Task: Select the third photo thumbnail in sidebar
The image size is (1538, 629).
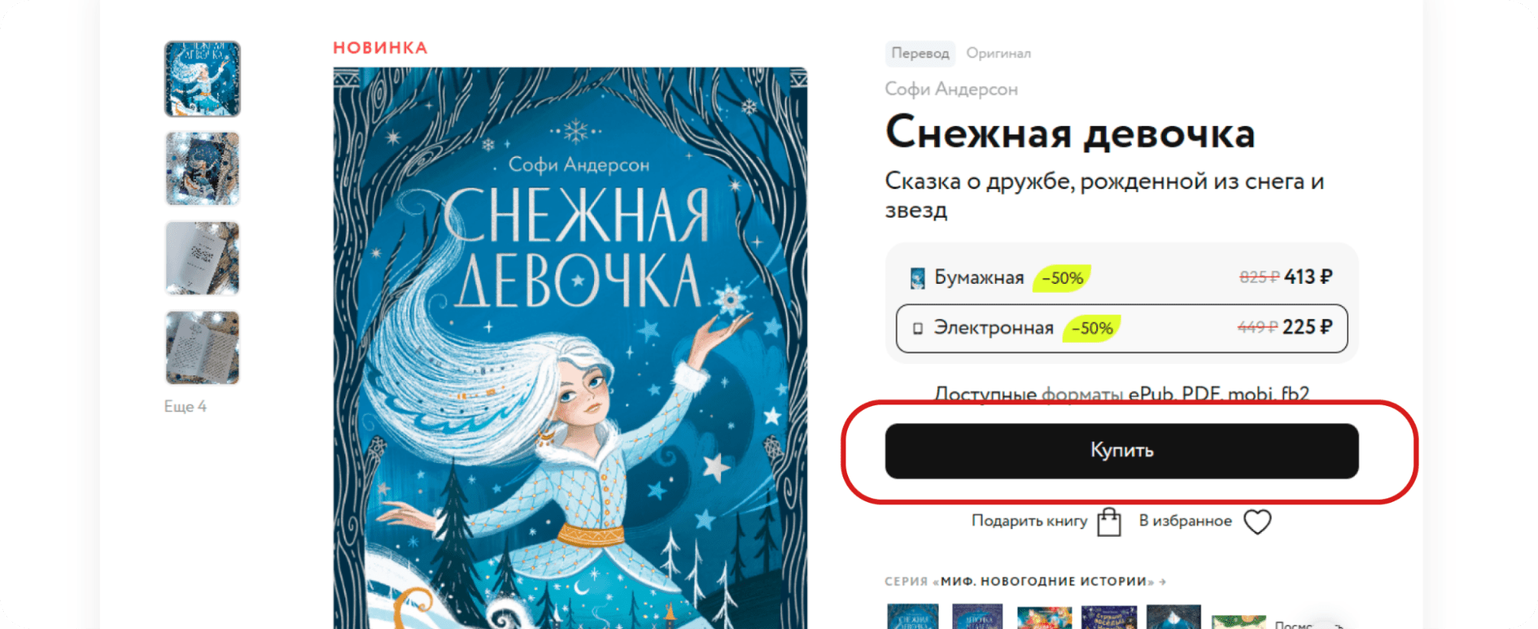Action: (202, 258)
